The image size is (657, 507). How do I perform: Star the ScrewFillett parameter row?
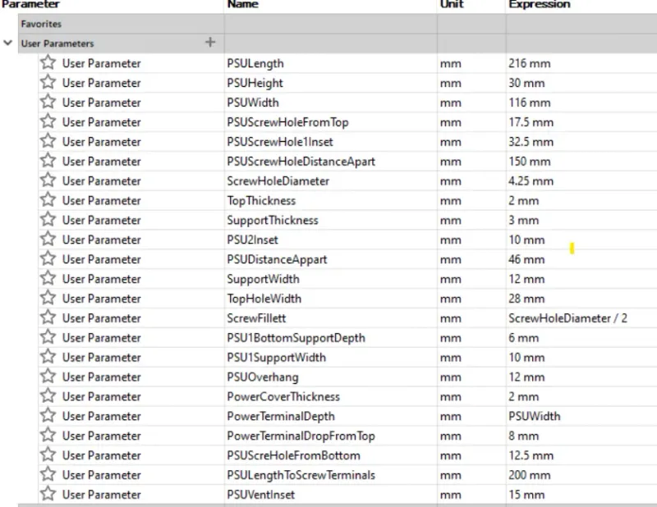click(x=48, y=317)
